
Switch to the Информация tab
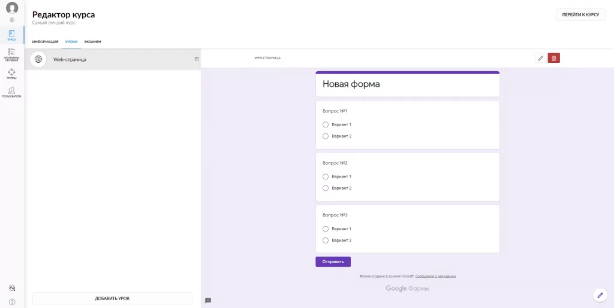(45, 42)
